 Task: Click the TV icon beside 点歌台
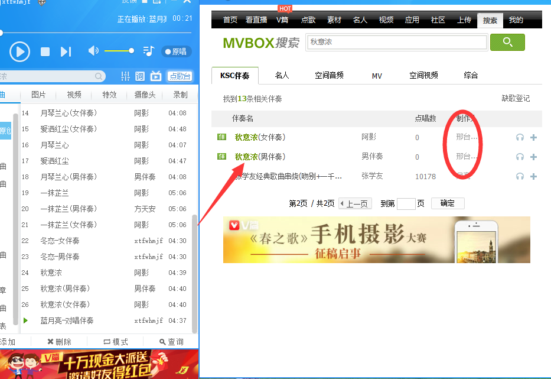(156, 76)
